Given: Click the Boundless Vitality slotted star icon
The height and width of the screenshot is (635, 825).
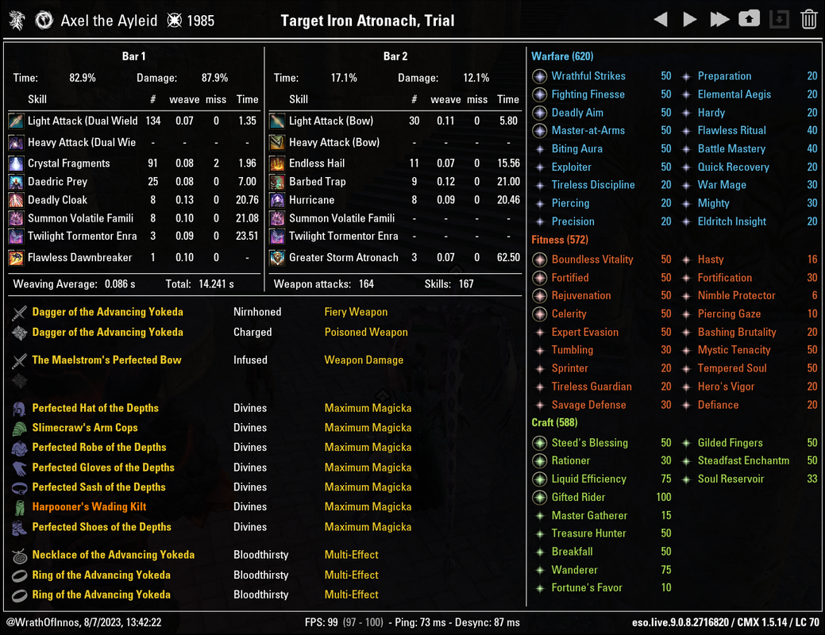Looking at the screenshot, I should pos(539,260).
